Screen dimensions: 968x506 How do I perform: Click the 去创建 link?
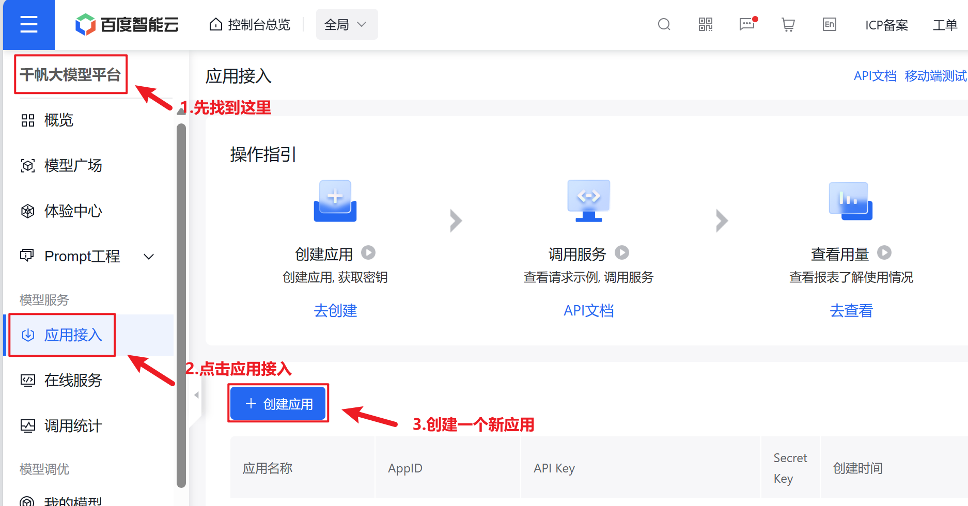(335, 311)
